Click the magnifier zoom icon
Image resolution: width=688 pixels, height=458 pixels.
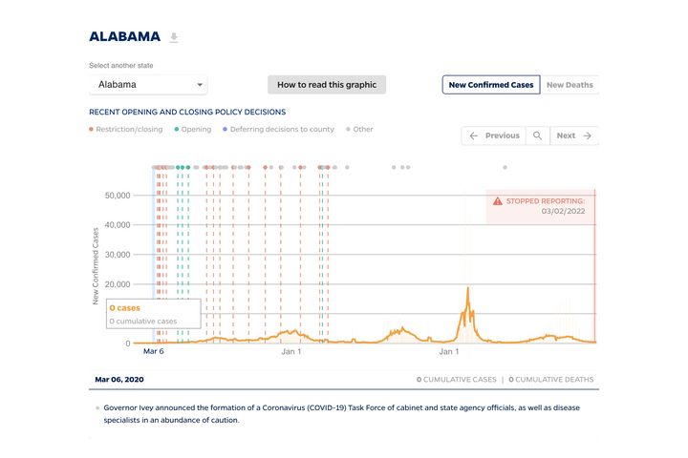coord(538,135)
